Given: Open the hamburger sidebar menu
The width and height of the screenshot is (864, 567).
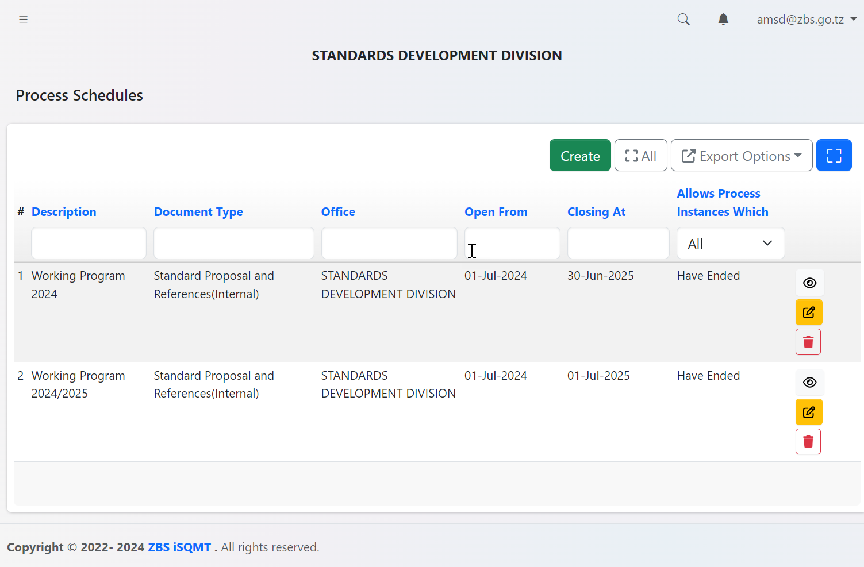Looking at the screenshot, I should pyautogui.click(x=23, y=20).
